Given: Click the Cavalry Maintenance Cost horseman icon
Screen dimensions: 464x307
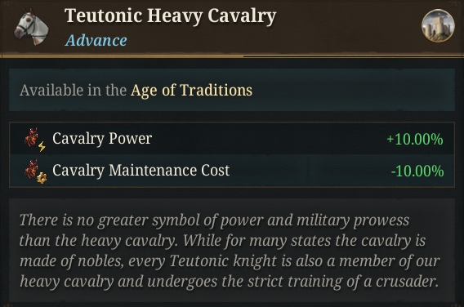Looking at the screenshot, I should click(32, 169).
